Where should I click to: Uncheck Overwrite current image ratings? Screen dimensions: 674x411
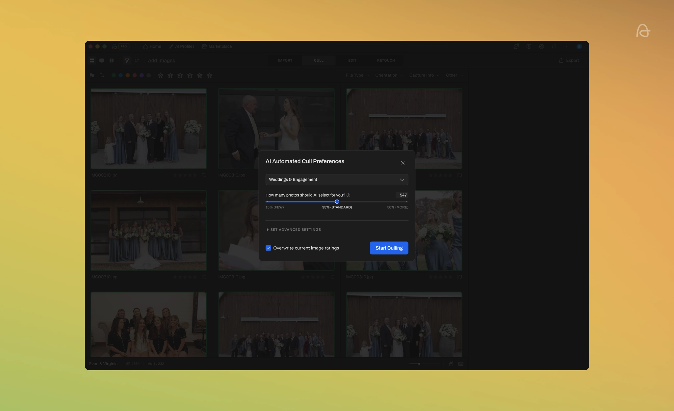269,248
